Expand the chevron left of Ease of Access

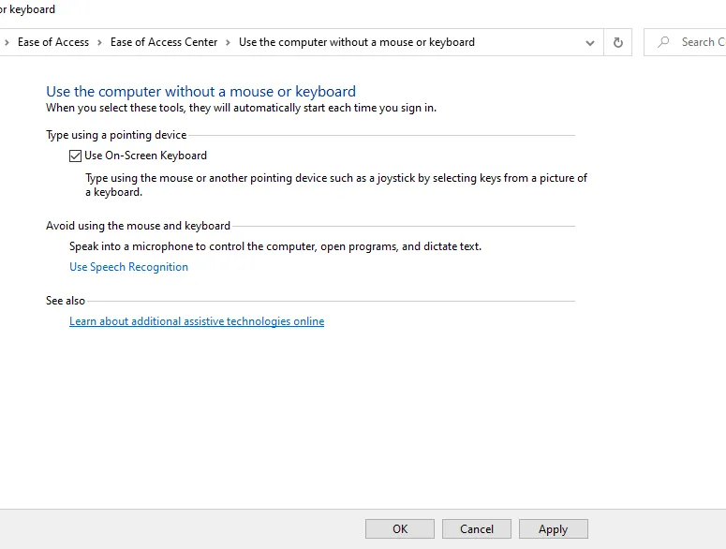7,42
